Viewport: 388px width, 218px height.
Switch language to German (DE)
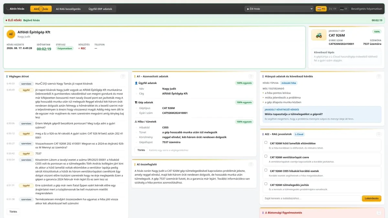coord(344,9)
